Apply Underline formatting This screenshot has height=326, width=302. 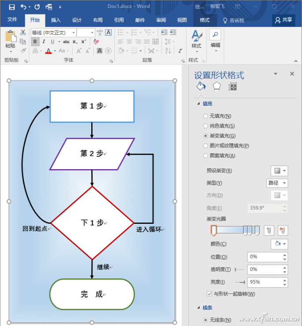pos(52,41)
